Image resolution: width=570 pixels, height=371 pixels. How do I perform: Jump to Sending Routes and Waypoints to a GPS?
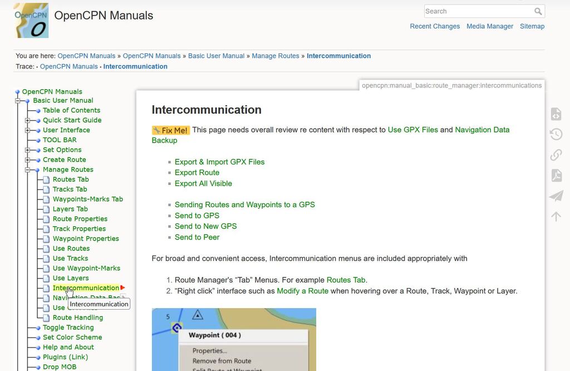pyautogui.click(x=245, y=205)
